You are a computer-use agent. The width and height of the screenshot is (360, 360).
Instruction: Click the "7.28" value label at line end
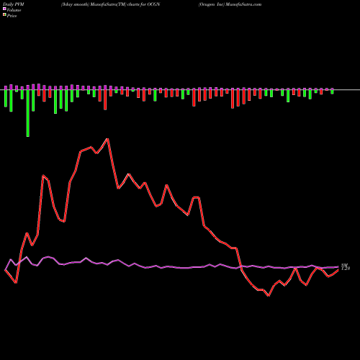click(x=346, y=269)
